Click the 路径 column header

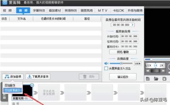click(x=87, y=19)
